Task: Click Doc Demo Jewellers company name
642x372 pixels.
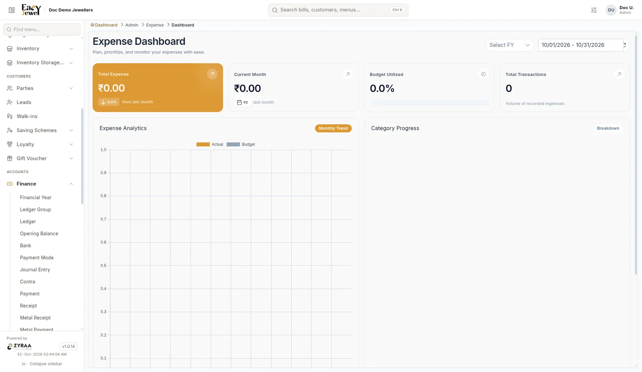Action: pos(71,10)
